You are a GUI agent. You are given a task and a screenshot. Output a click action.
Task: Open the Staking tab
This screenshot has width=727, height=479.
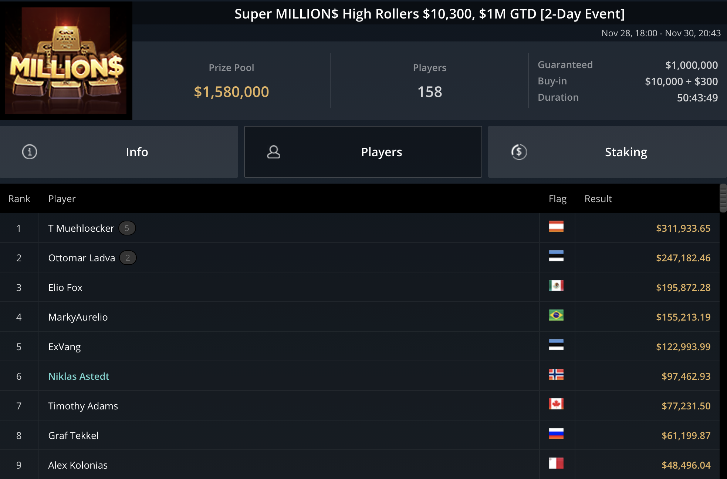(608, 152)
